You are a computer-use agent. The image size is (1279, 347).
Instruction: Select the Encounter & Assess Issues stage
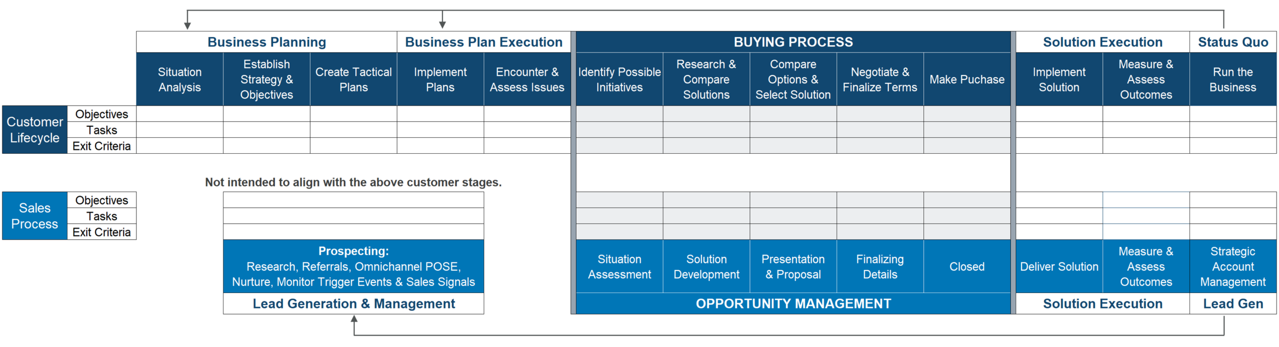527,79
